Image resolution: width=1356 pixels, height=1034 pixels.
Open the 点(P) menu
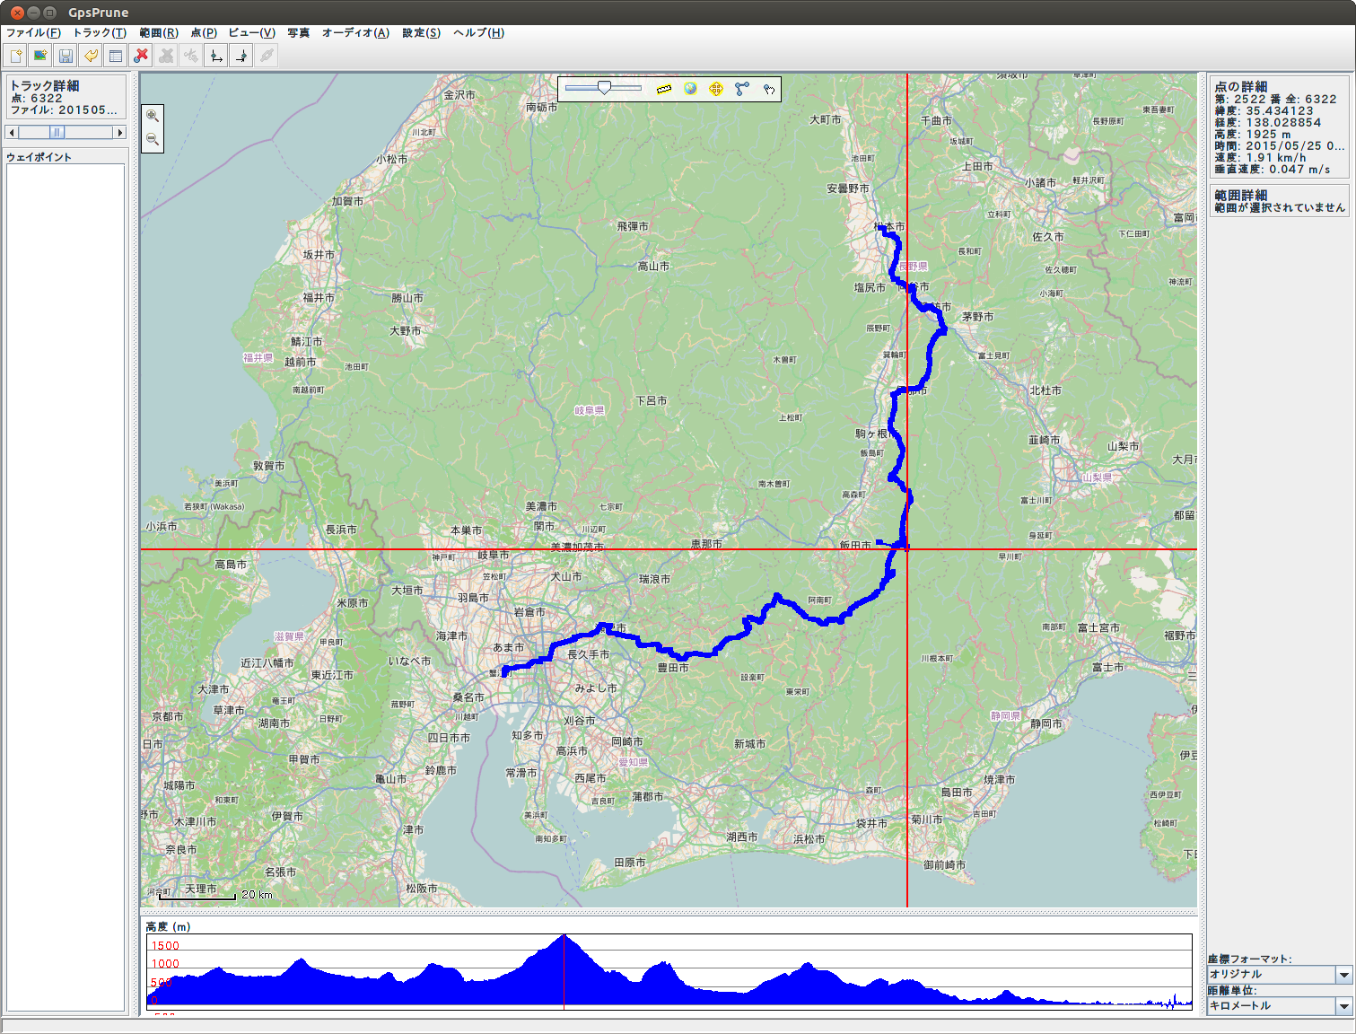(x=204, y=32)
